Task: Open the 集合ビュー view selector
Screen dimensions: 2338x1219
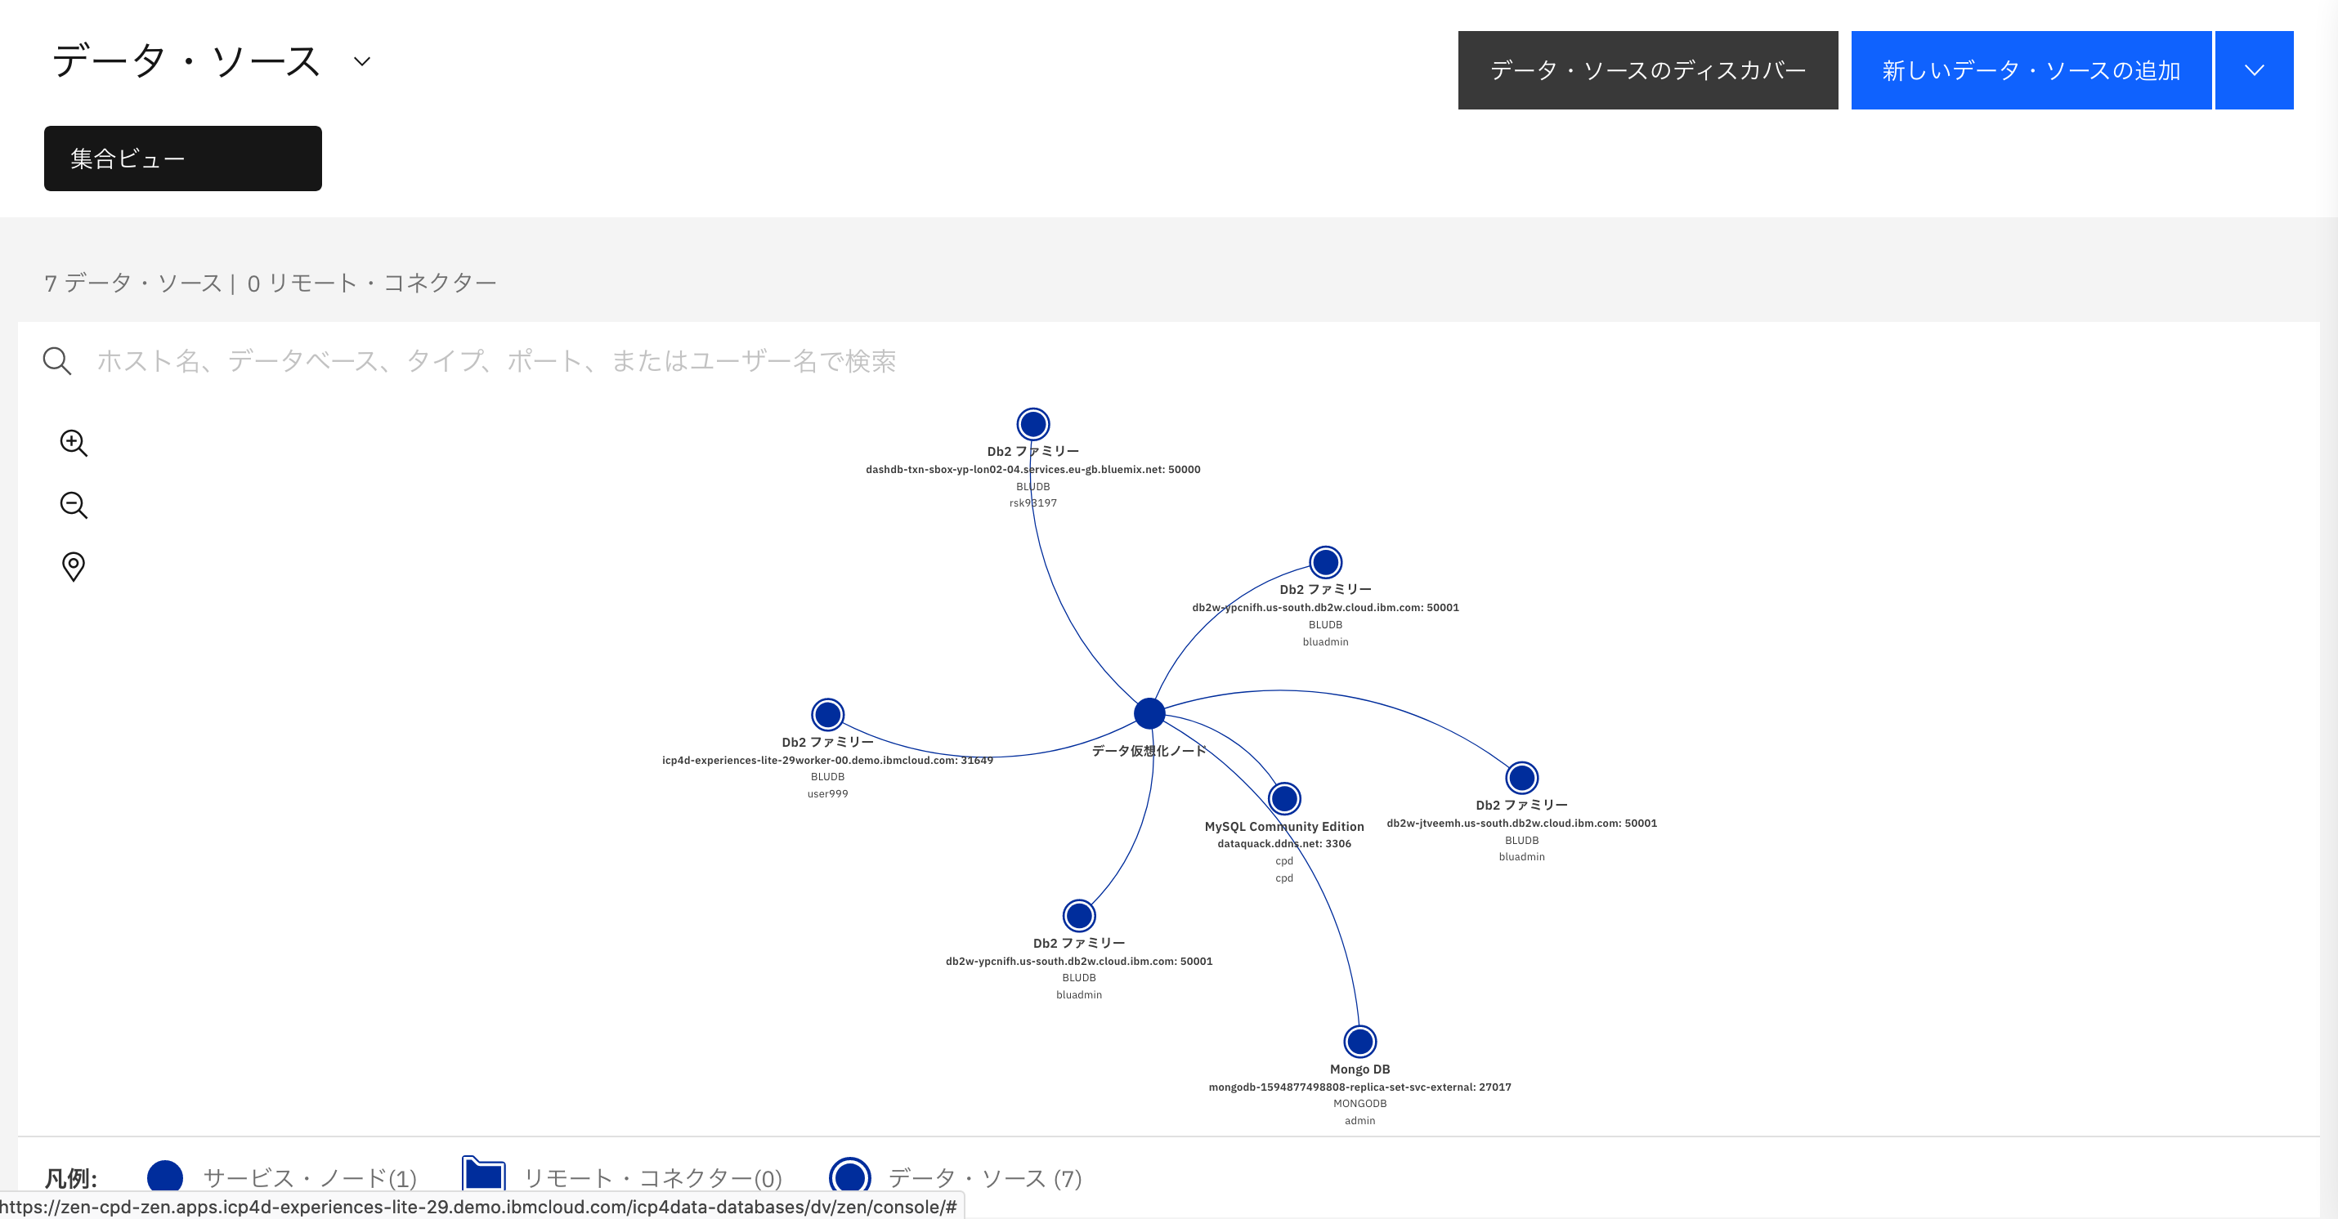Action: [182, 159]
